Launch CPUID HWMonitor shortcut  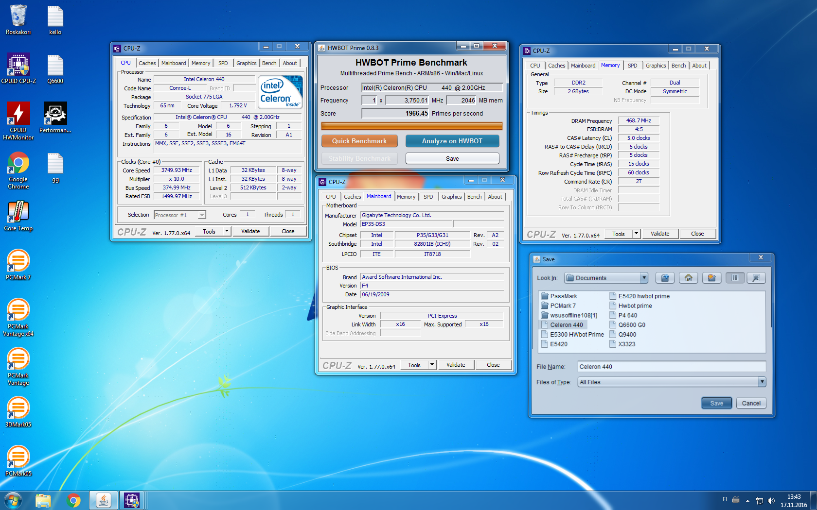click(18, 121)
